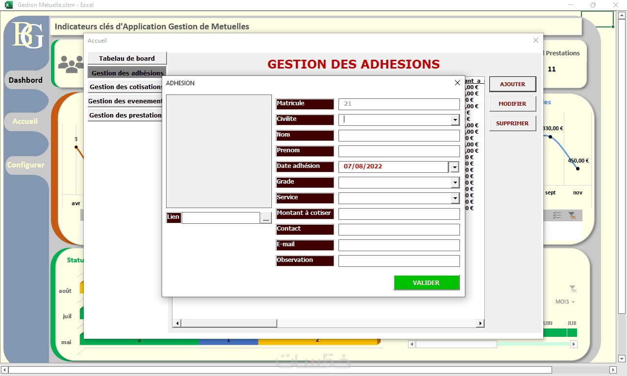The height and width of the screenshot is (376, 627).
Task: Open the Civilite dropdown arrow
Action: point(455,120)
